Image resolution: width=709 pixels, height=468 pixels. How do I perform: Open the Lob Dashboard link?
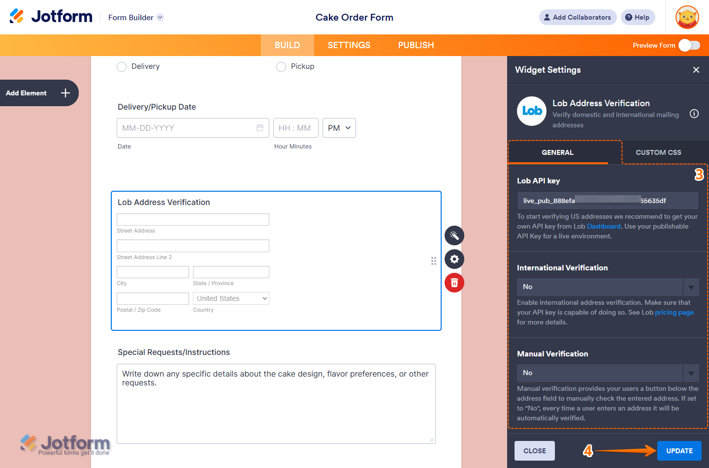pyautogui.click(x=604, y=226)
